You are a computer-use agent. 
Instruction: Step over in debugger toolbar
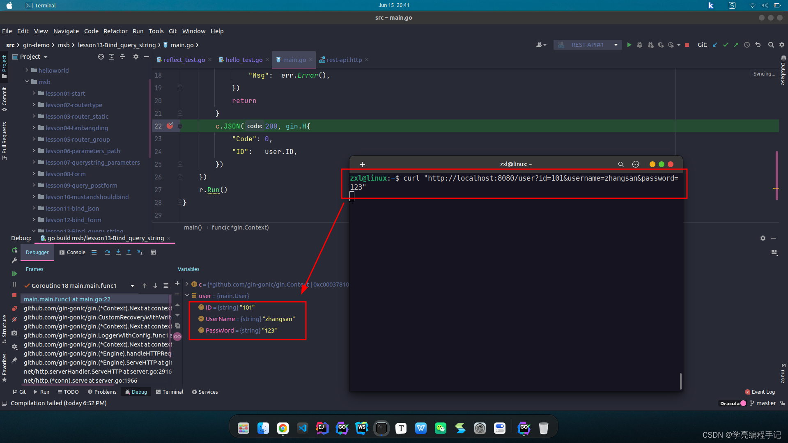(108, 252)
